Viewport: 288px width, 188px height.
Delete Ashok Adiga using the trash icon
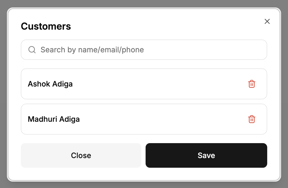click(x=251, y=84)
